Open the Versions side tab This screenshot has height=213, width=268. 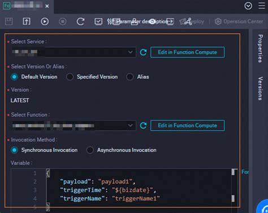(x=260, y=88)
